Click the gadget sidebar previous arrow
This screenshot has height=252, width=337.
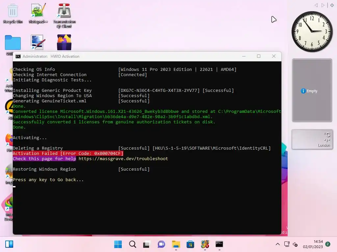pyautogui.click(x=316, y=5)
